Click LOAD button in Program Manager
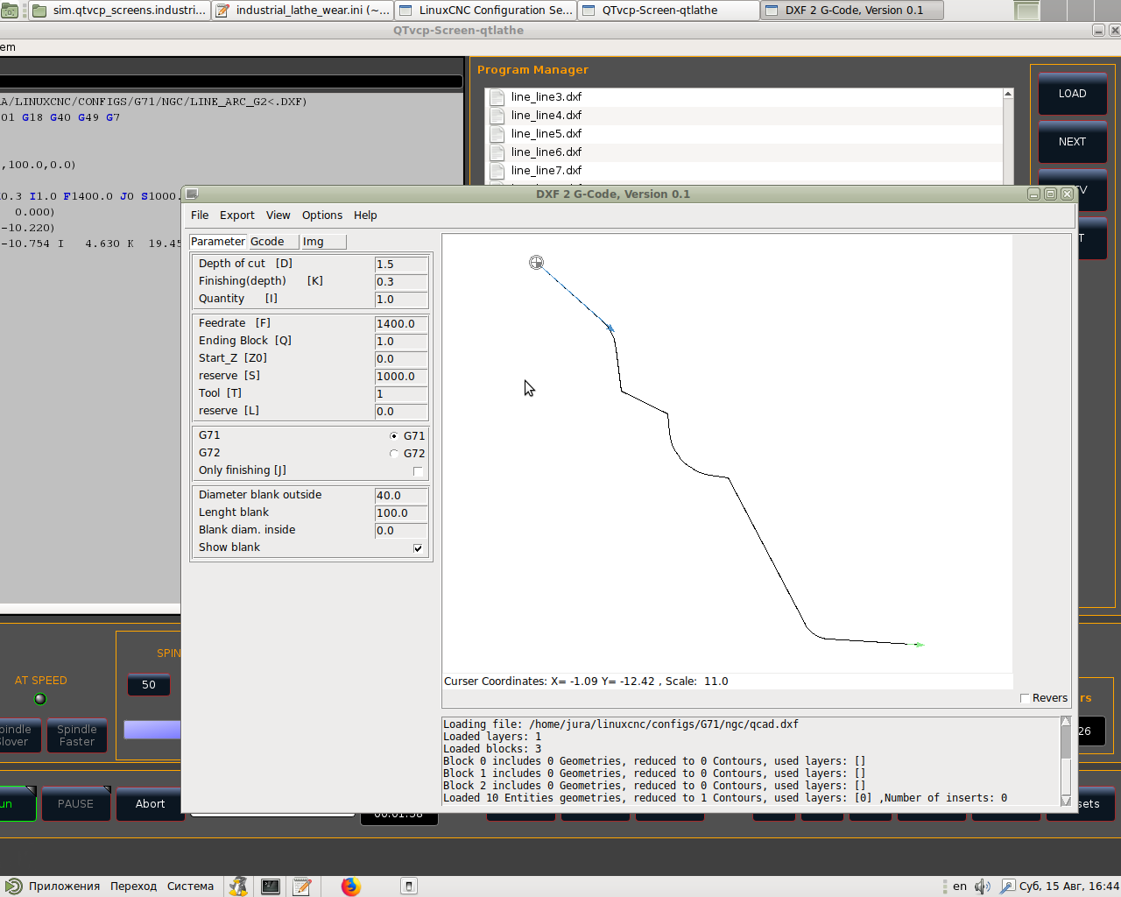This screenshot has width=1121, height=897. pos(1072,94)
